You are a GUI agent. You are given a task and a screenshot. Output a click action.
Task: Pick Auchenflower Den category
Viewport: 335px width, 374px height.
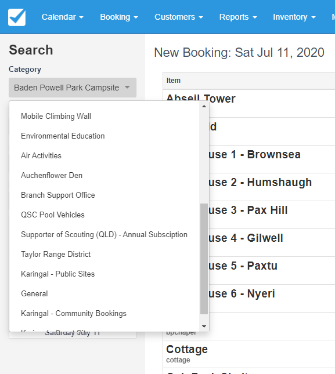pos(105,175)
